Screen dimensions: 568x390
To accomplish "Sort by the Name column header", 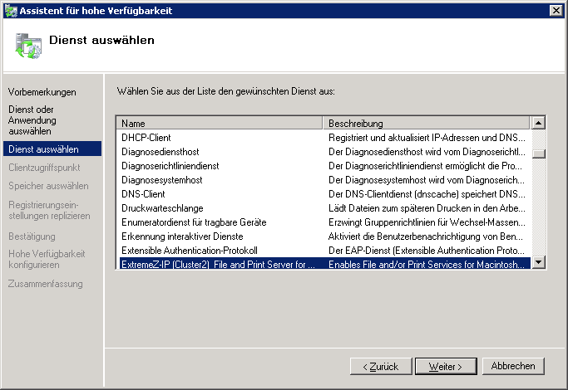I will click(x=220, y=123).
